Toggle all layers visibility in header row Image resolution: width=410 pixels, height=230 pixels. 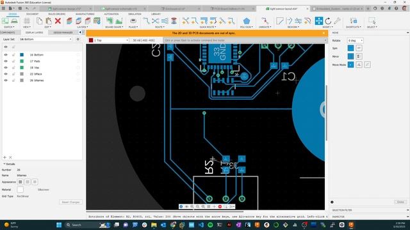pos(6,47)
